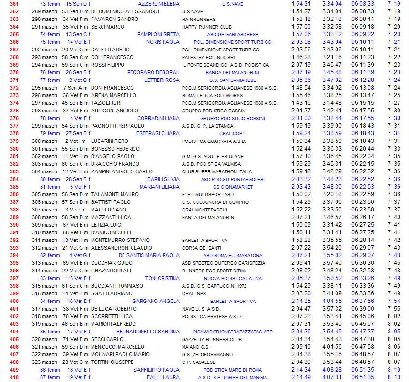Select the club NUOVA PODISTICA LATINA
The height and width of the screenshot is (382, 409).
pyautogui.click(x=233, y=279)
